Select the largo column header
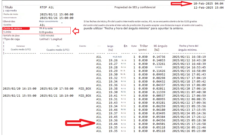Image resolution: width=227 pixels, height=137 pixels. point(110,46)
